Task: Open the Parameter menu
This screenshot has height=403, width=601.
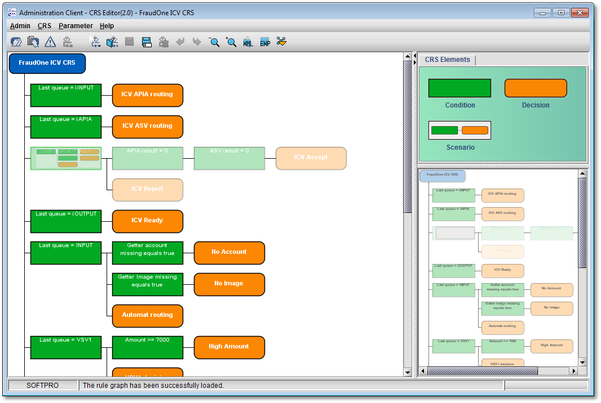Action: click(76, 26)
